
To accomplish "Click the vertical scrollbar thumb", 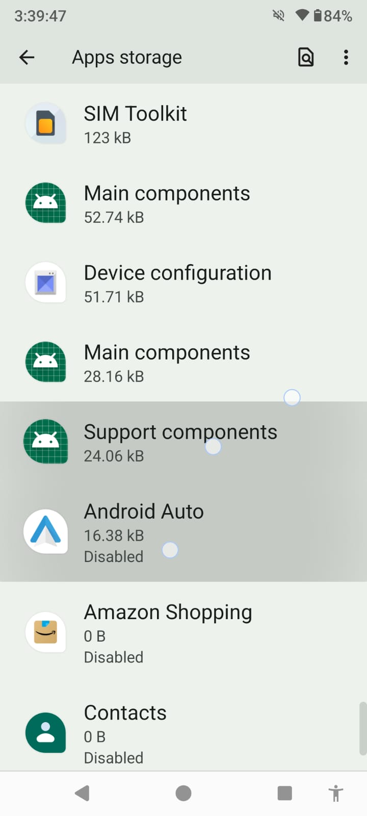I will pos(362,728).
